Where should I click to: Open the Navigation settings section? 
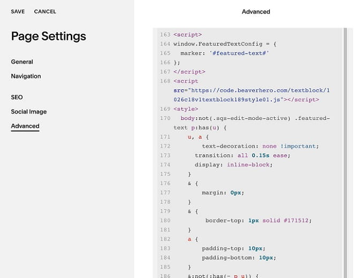pyautogui.click(x=26, y=76)
